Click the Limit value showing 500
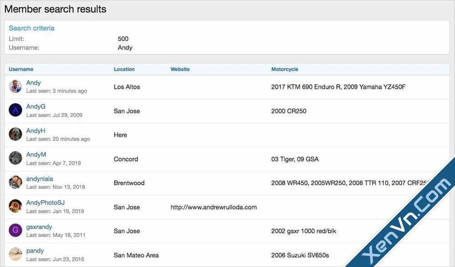Viewport: 455px width, 267px height. tap(123, 39)
